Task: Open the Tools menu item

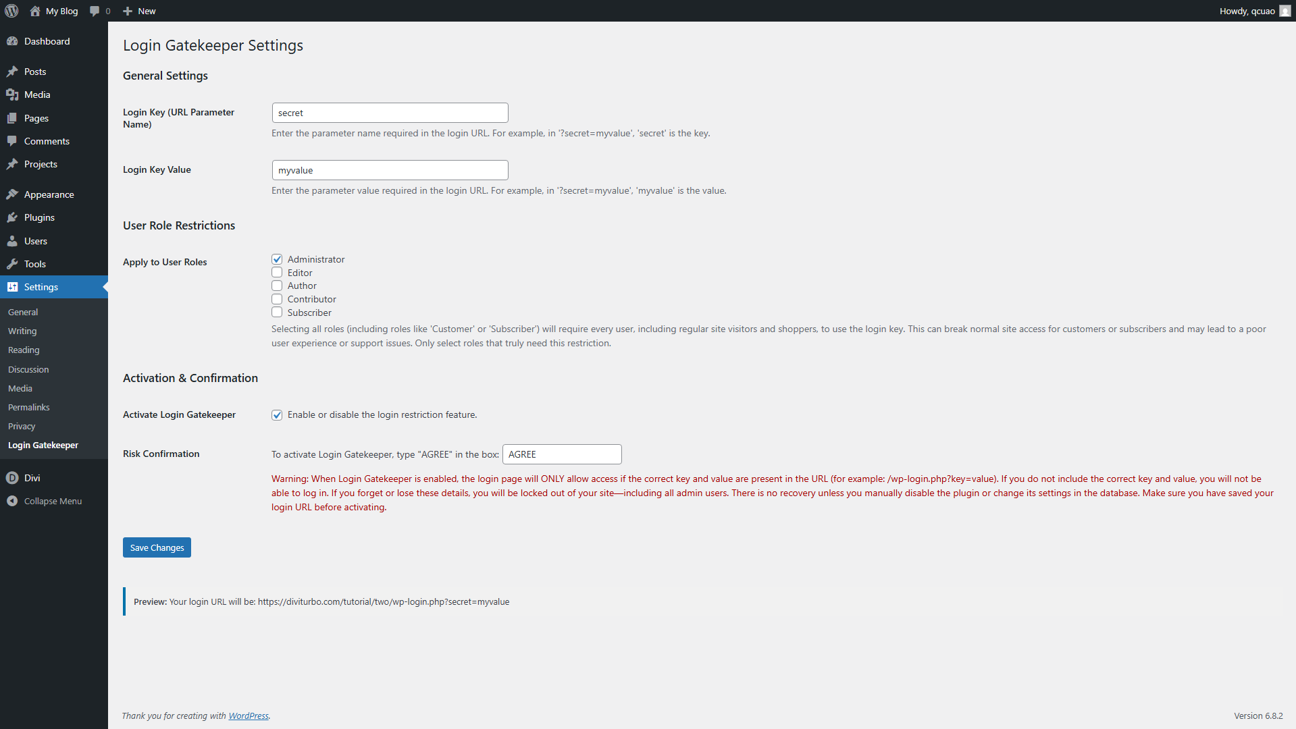Action: pos(35,264)
